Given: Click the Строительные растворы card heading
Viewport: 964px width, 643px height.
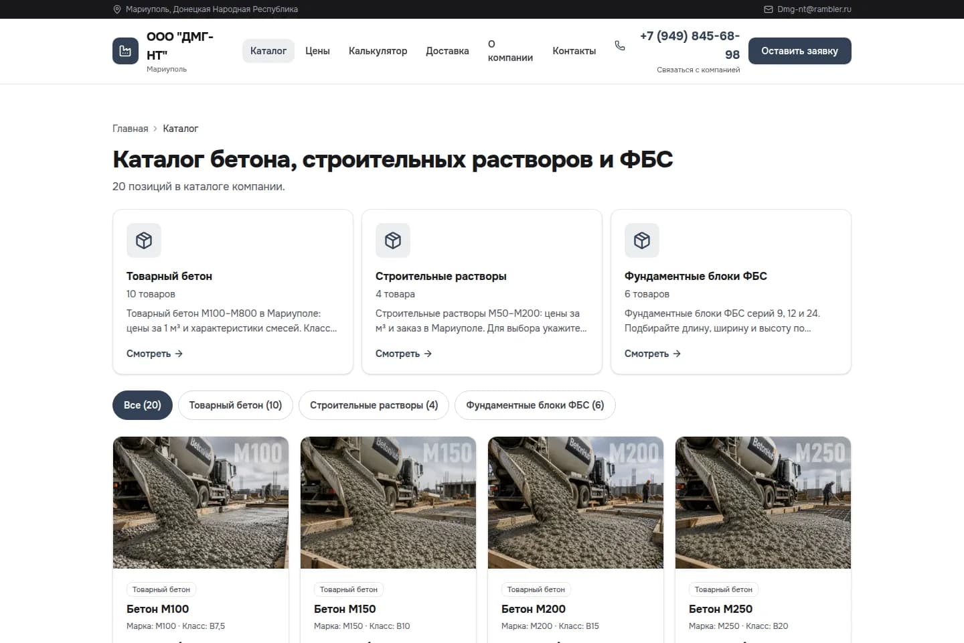Looking at the screenshot, I should 441,276.
